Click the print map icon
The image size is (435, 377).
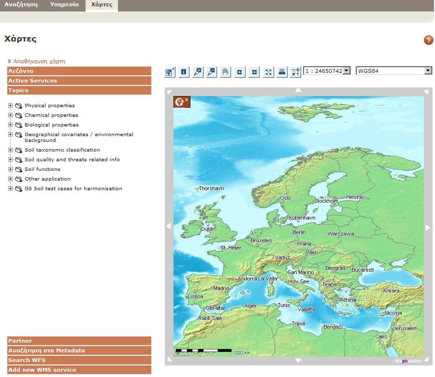pos(282,72)
